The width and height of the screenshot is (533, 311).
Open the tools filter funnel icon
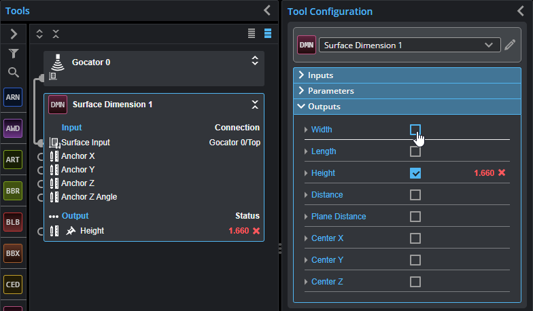click(14, 53)
